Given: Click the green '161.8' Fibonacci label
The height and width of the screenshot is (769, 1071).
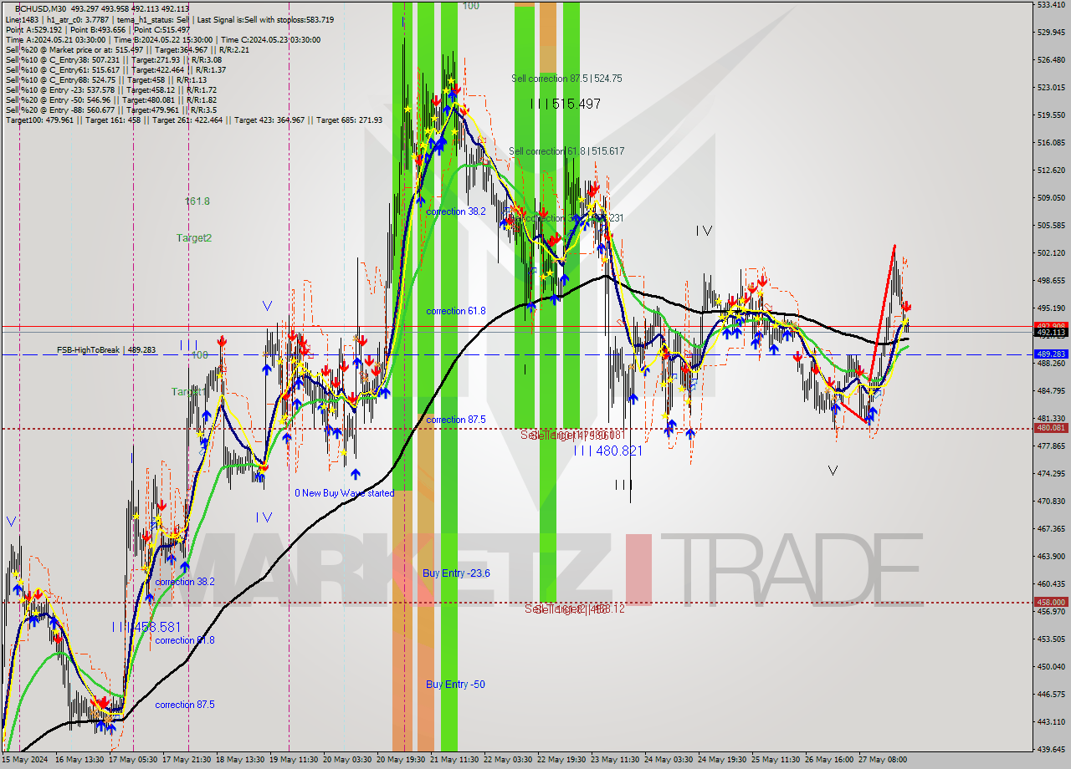Looking at the screenshot, I should (197, 201).
